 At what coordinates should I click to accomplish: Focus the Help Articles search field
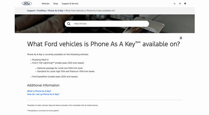point(107,24)
